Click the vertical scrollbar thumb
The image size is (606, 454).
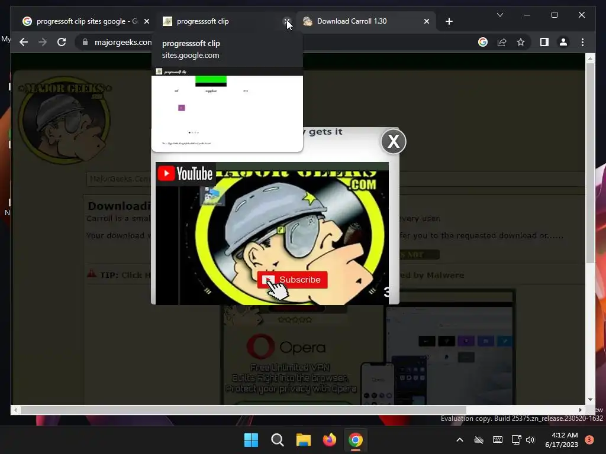[x=590, y=162]
